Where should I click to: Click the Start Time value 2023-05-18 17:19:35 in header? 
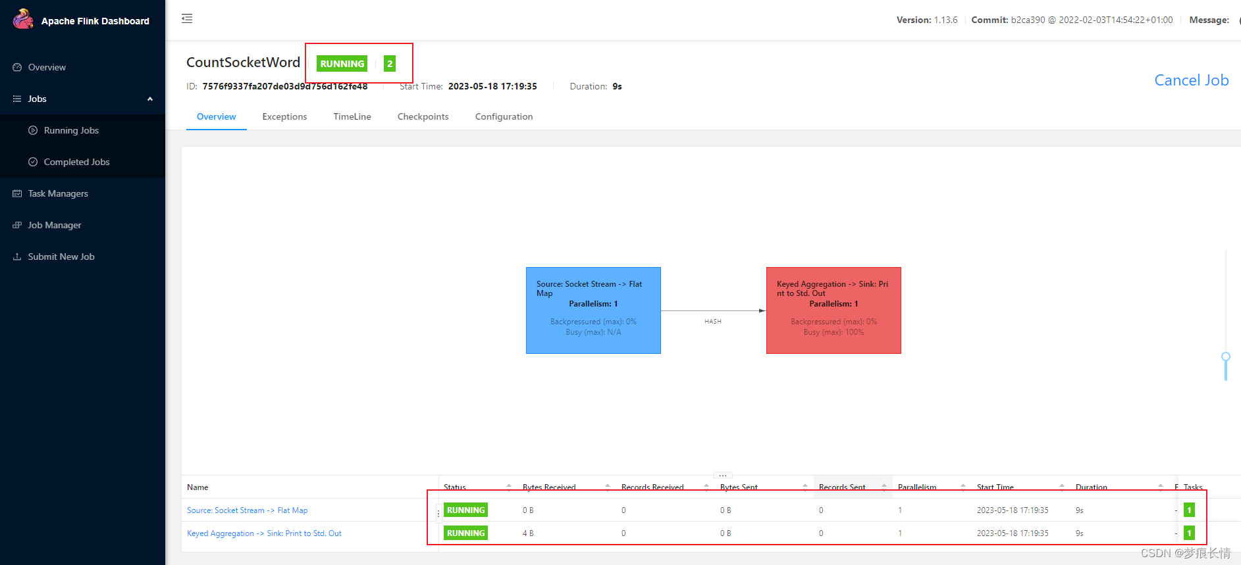click(492, 86)
